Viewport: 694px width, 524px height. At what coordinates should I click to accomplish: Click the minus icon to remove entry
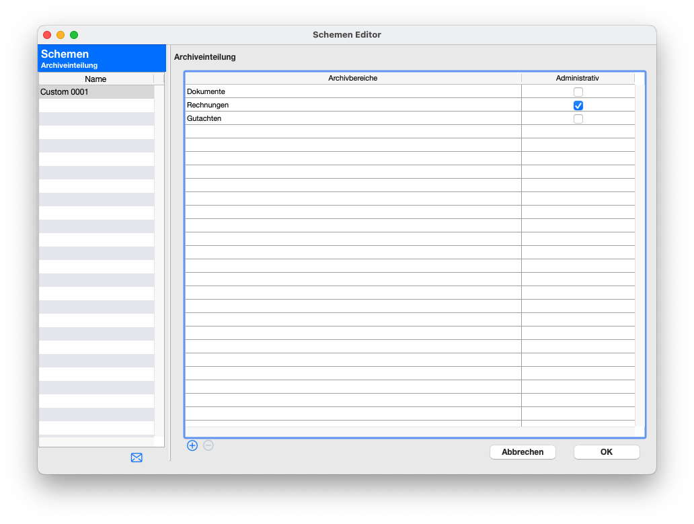click(x=208, y=445)
